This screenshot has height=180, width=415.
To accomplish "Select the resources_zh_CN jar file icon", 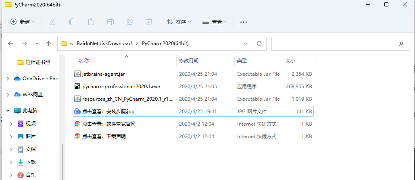I will pyautogui.click(x=77, y=99).
